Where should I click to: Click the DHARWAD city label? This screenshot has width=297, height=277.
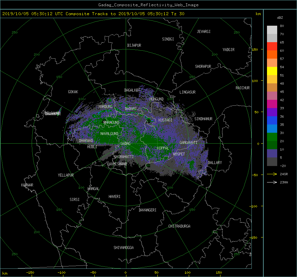pyautogui.click(x=86, y=141)
